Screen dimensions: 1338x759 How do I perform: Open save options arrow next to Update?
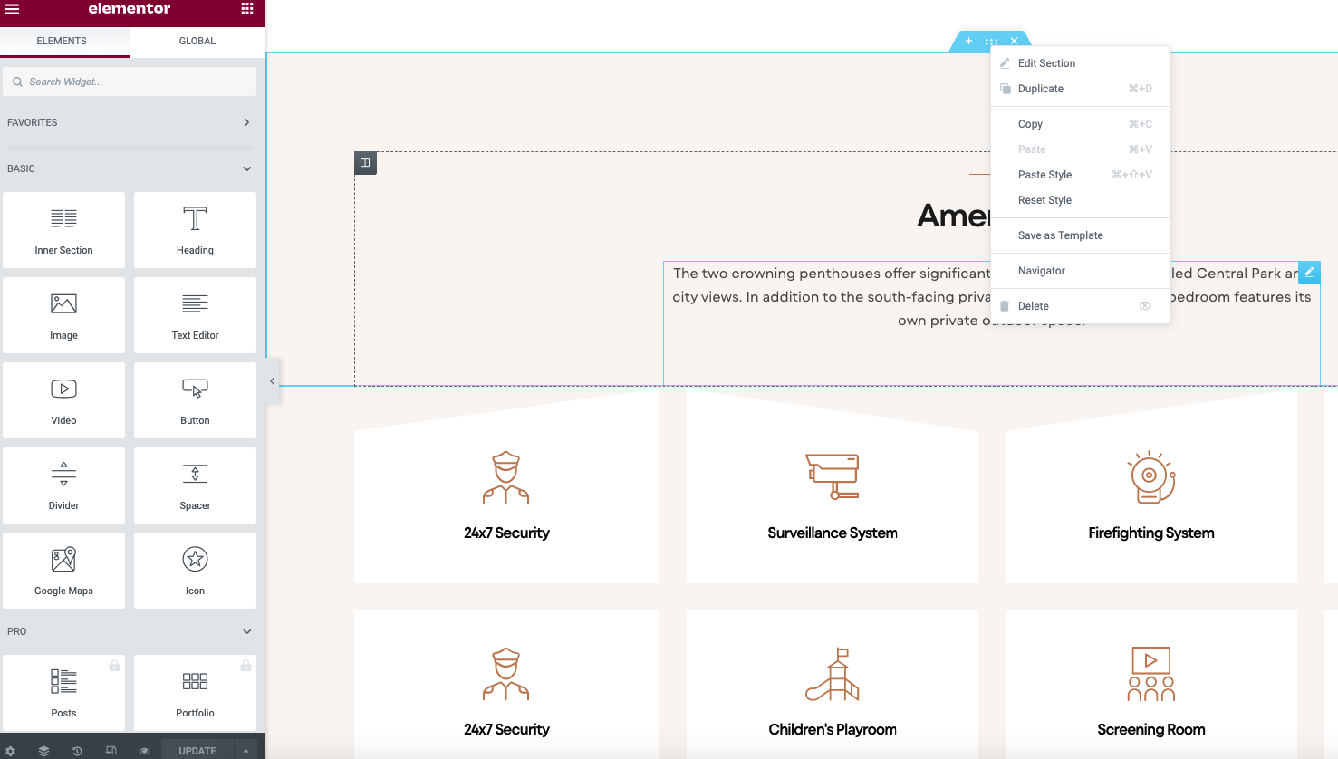pos(245,751)
